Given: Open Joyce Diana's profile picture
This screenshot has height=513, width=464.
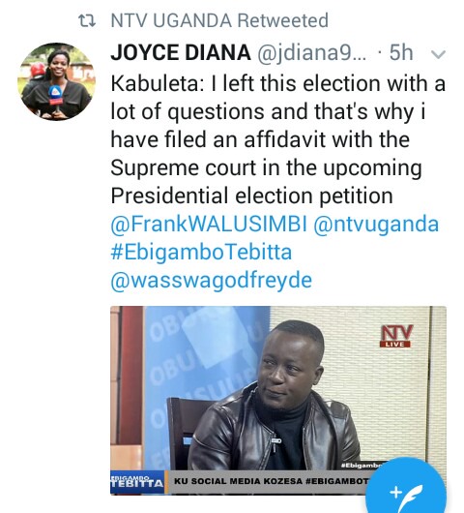Looking at the screenshot, I should click(x=56, y=81).
